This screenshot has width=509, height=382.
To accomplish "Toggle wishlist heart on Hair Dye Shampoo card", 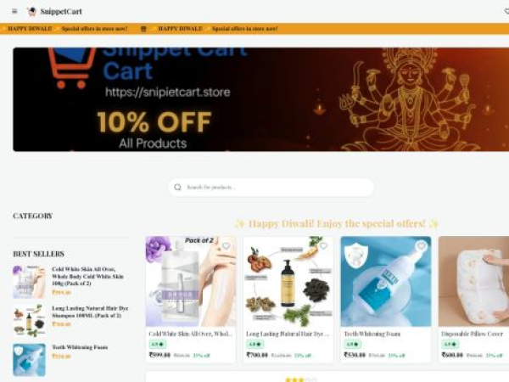I will [323, 246].
